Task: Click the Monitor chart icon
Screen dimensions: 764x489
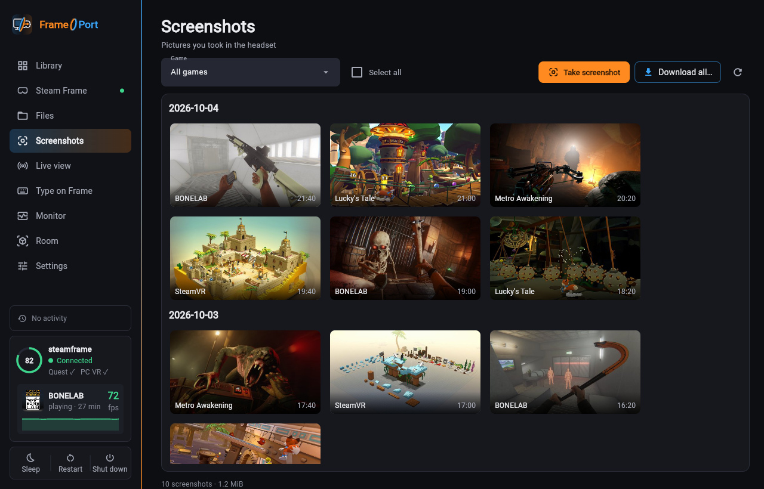Action: (23, 216)
